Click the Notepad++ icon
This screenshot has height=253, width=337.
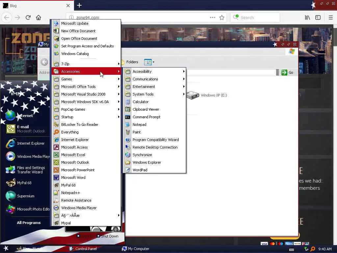pyautogui.click(x=56, y=192)
